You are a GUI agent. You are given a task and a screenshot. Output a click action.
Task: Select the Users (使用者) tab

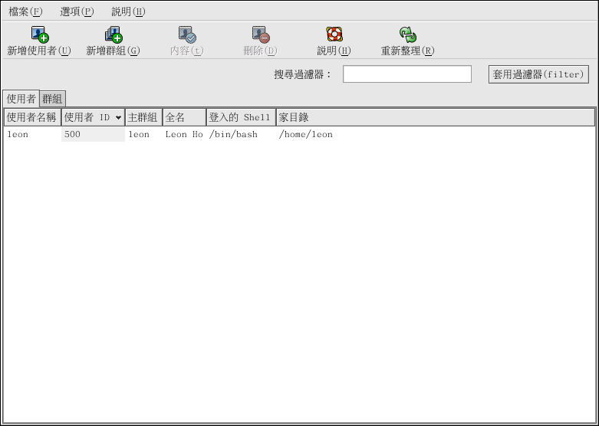tap(21, 99)
